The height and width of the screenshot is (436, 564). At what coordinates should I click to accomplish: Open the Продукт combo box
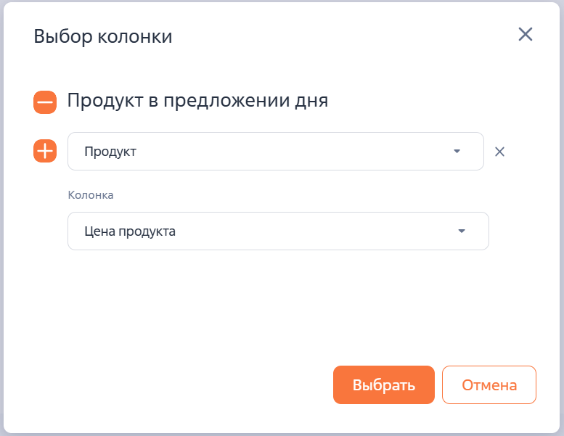click(x=275, y=151)
